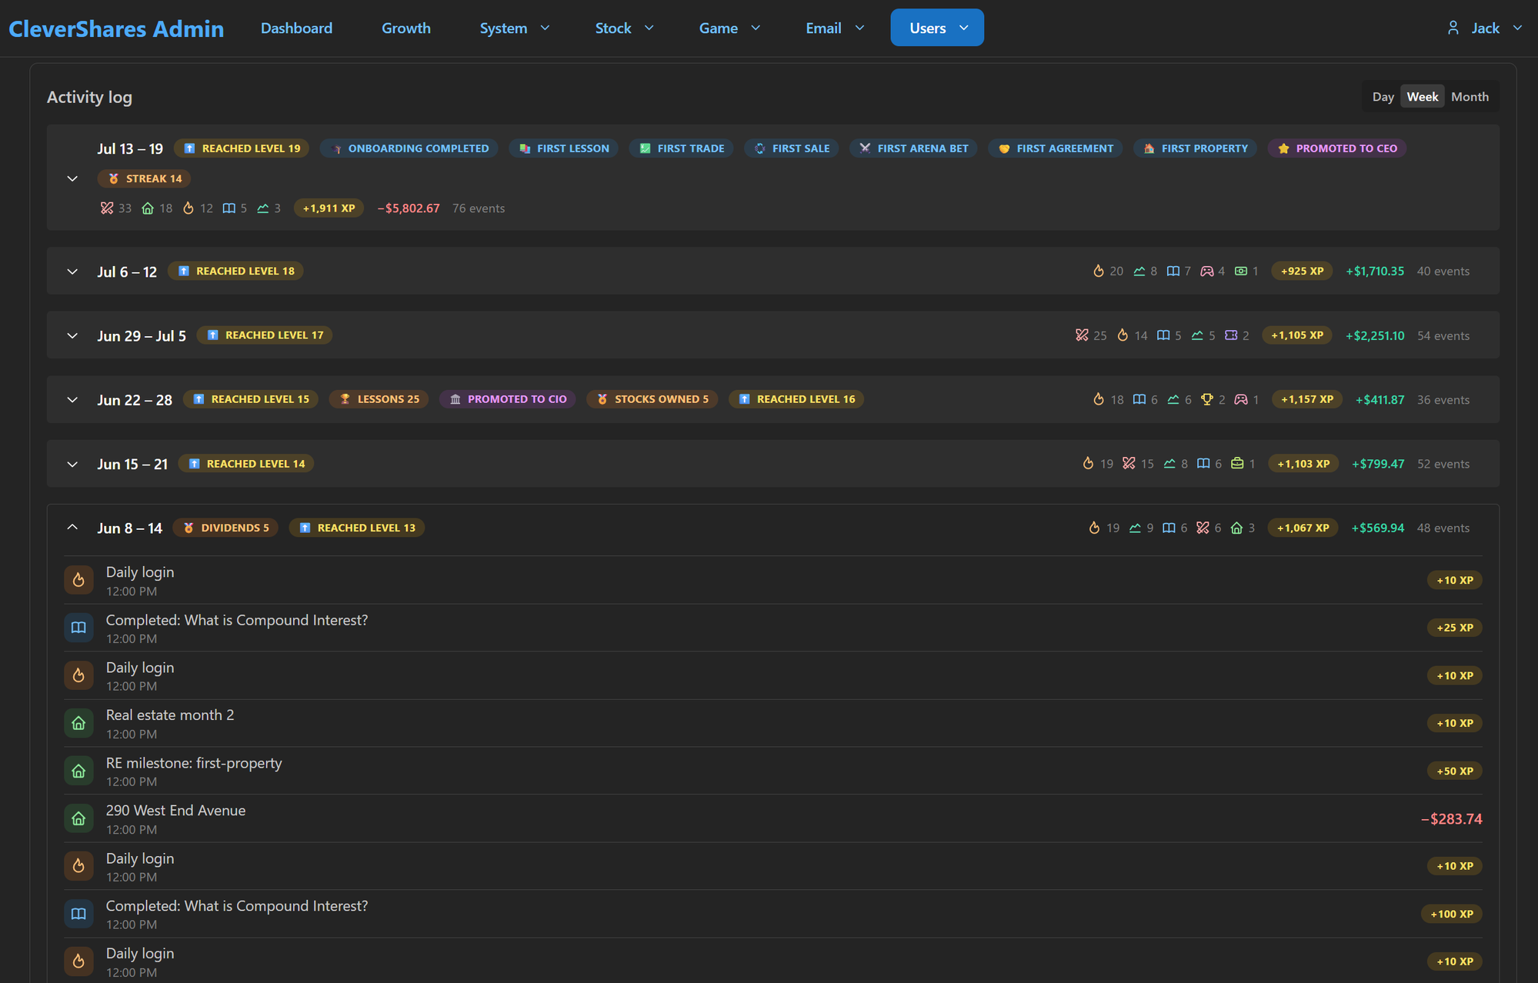Click the Lessons 25 badge

point(379,399)
